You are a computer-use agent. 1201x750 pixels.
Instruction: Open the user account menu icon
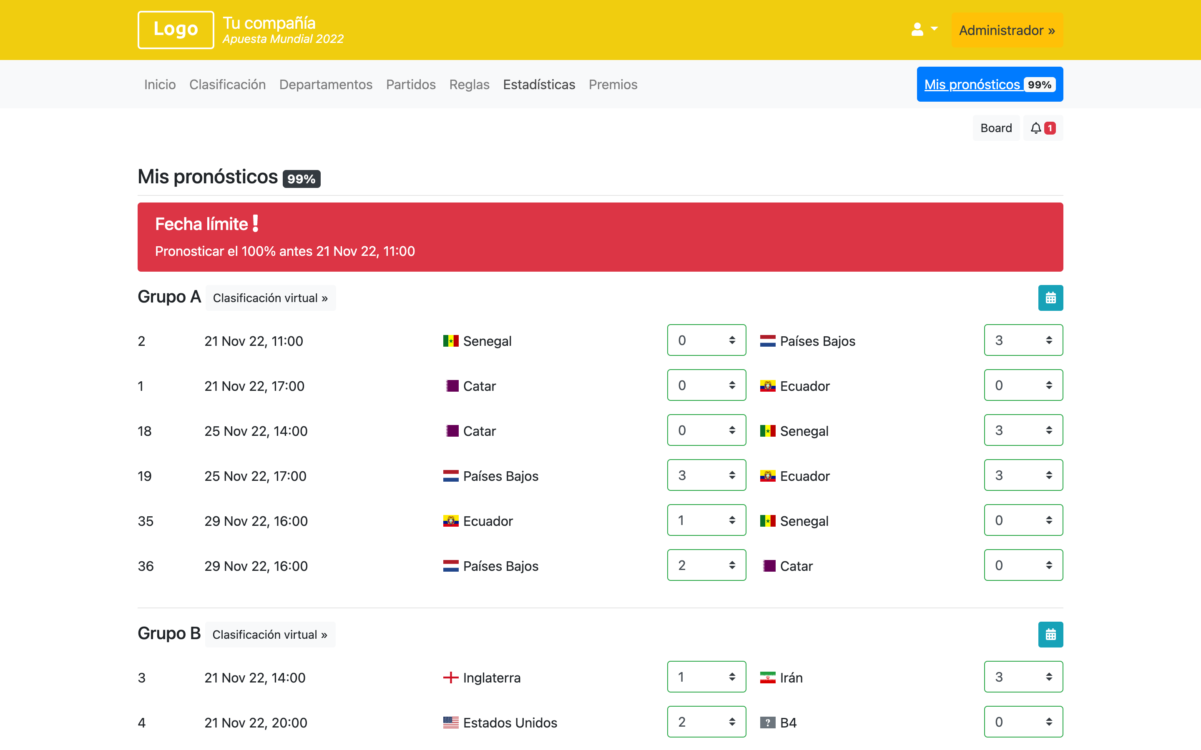pos(924,30)
